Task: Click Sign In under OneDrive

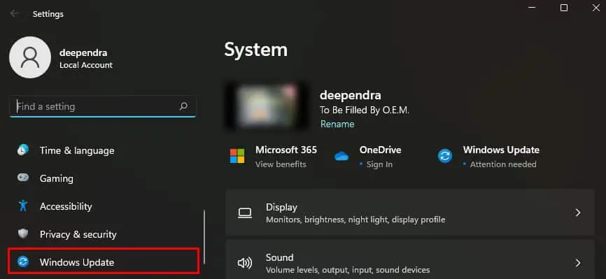Action: 379,164
